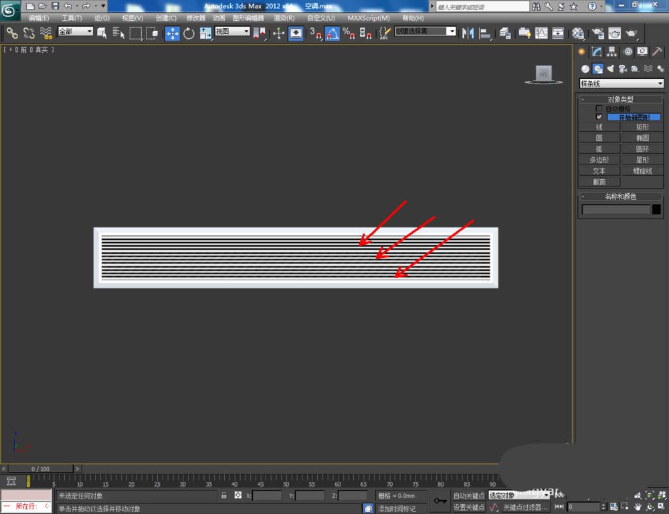669x514 pixels.
Task: Select the Link tool chain icon
Action: click(x=12, y=33)
